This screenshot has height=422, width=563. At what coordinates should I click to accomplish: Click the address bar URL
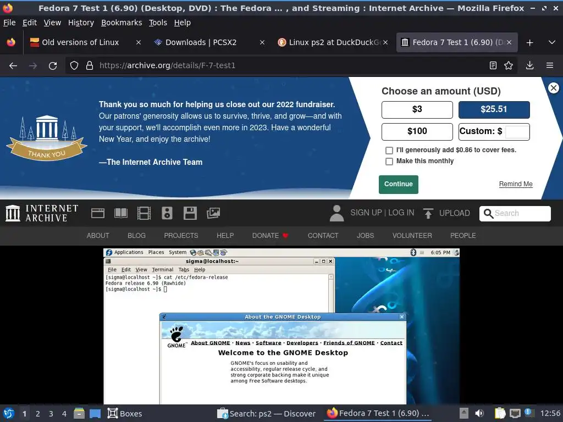[x=167, y=65]
